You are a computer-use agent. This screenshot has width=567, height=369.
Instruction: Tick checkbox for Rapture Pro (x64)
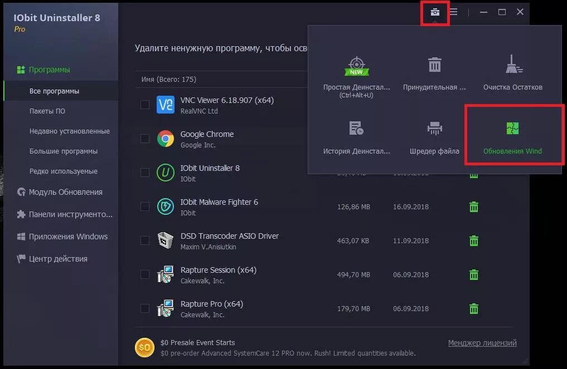[145, 308]
